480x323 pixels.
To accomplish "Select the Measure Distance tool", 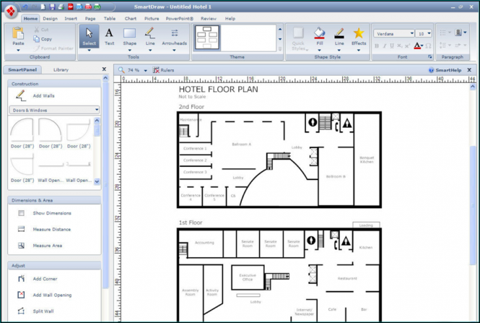I will [x=21, y=229].
